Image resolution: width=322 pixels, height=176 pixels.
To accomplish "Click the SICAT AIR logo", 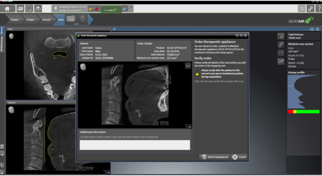I will point(301,20).
